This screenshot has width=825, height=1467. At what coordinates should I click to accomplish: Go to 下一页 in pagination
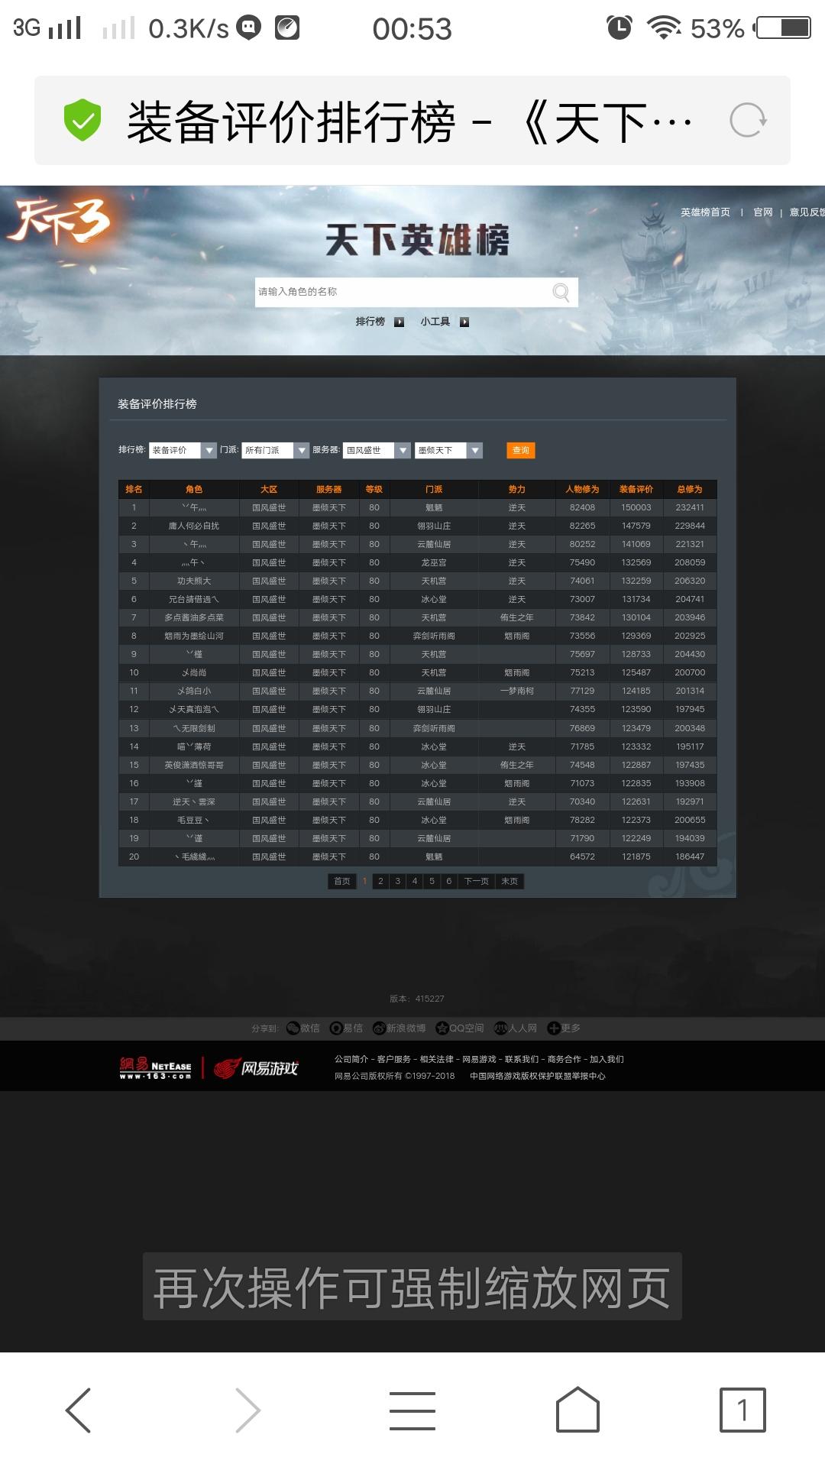(476, 882)
